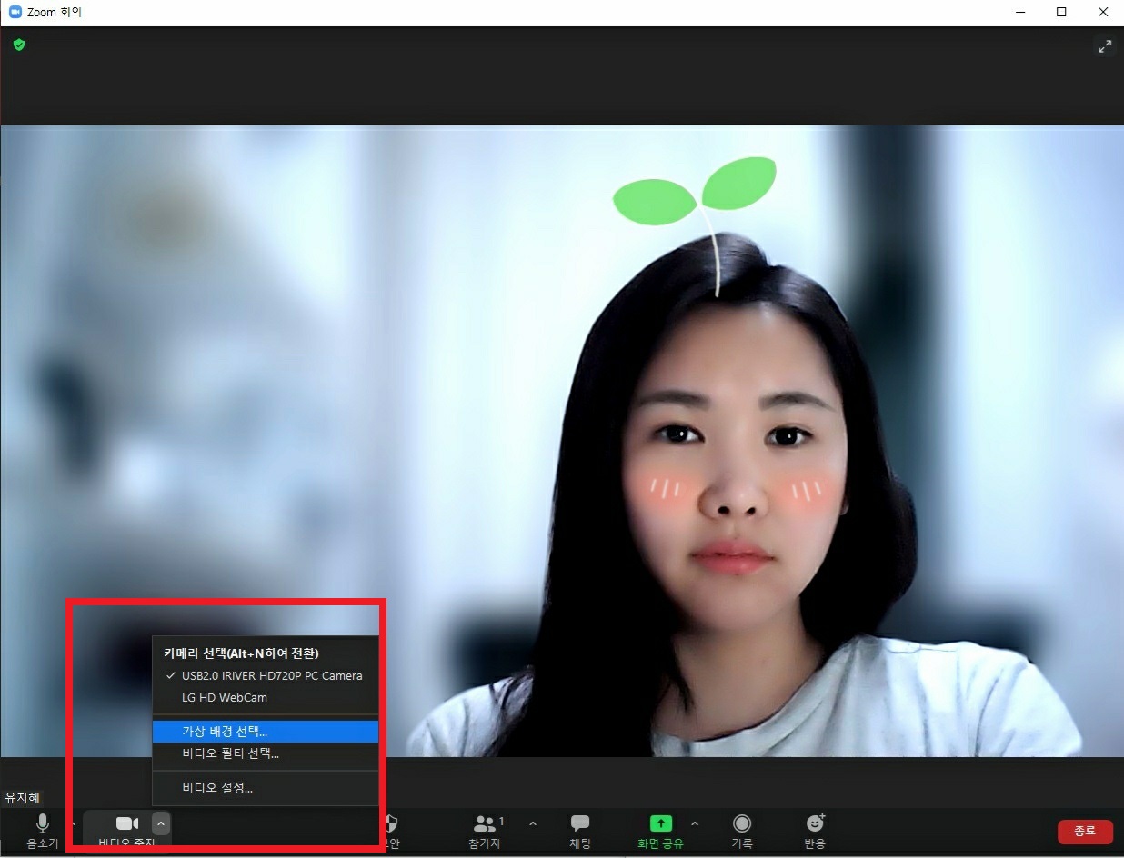Choose 비디오 필터 선택 menu item
Screen dimensions: 1124x858
pyautogui.click(x=230, y=753)
